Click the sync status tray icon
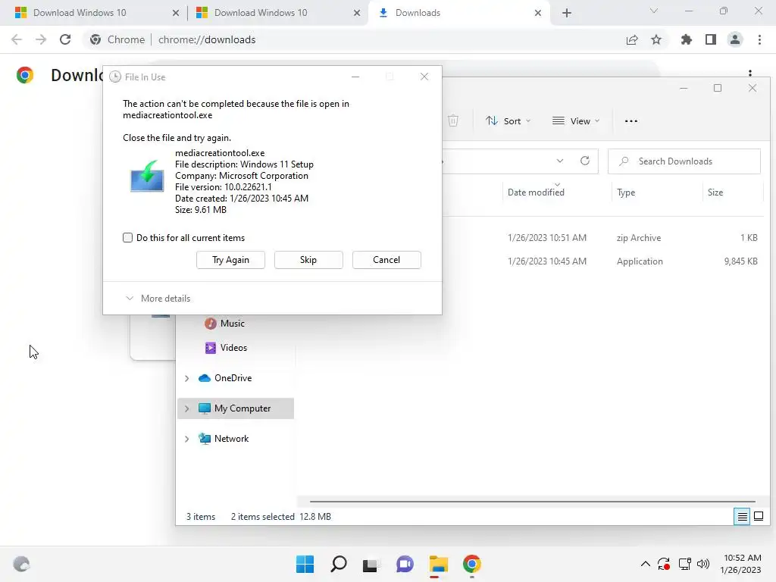The image size is (776, 582). click(664, 564)
